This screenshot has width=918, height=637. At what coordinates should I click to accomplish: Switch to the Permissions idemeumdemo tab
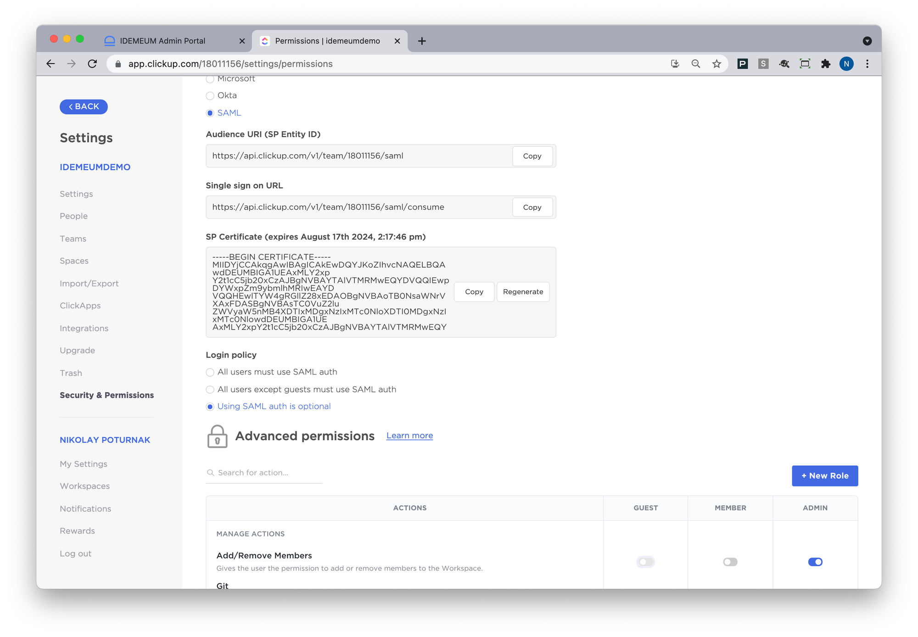coord(330,41)
